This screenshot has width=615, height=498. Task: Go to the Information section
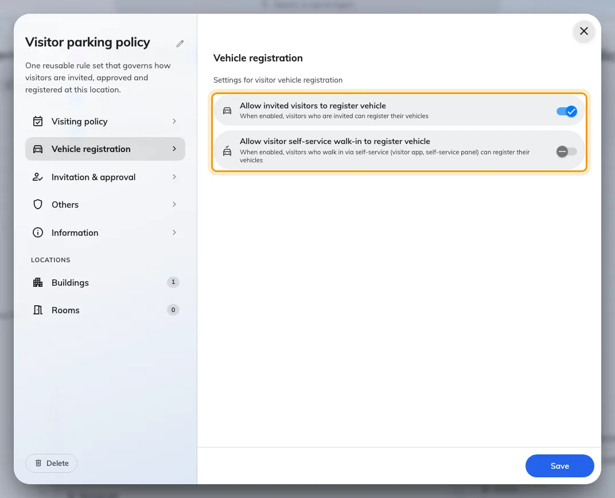[105, 232]
